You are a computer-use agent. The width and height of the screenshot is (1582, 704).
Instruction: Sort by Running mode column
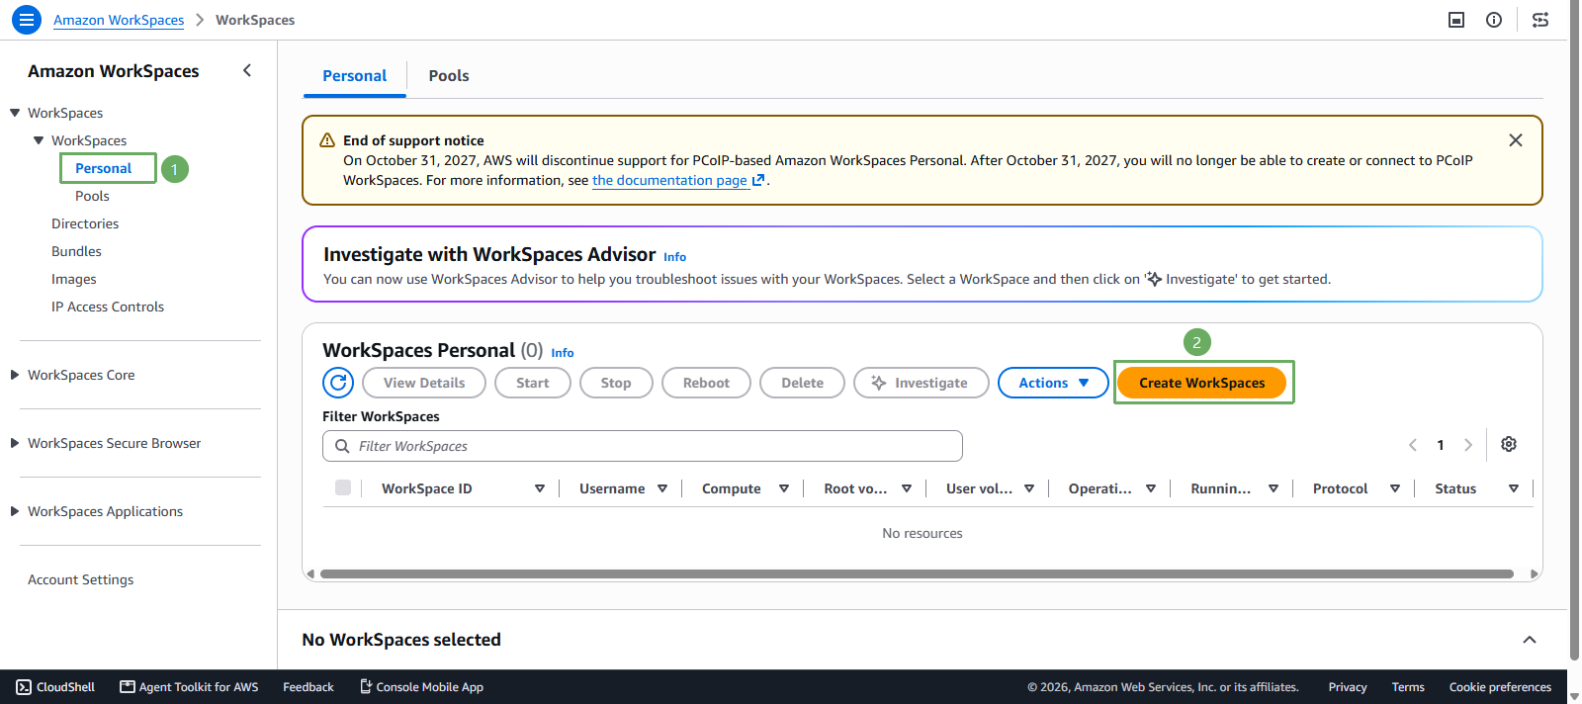(1274, 488)
